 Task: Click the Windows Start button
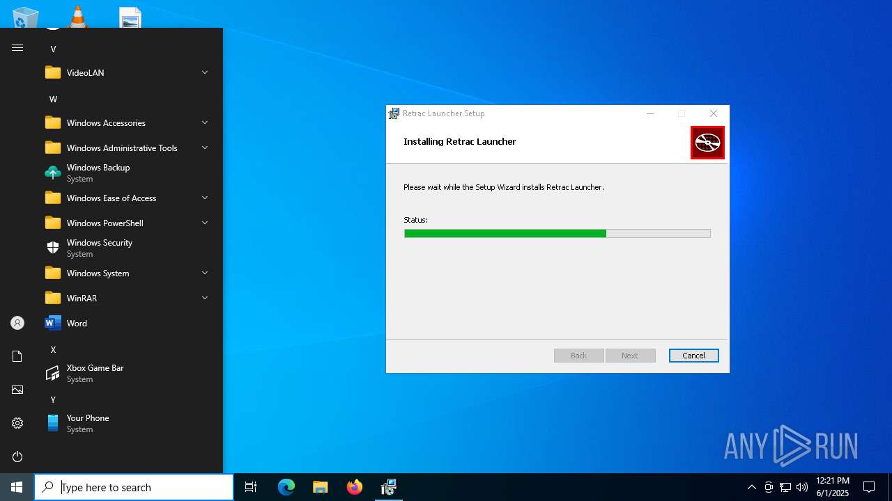(17, 487)
